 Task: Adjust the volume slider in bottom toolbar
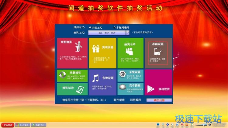coord(201,125)
